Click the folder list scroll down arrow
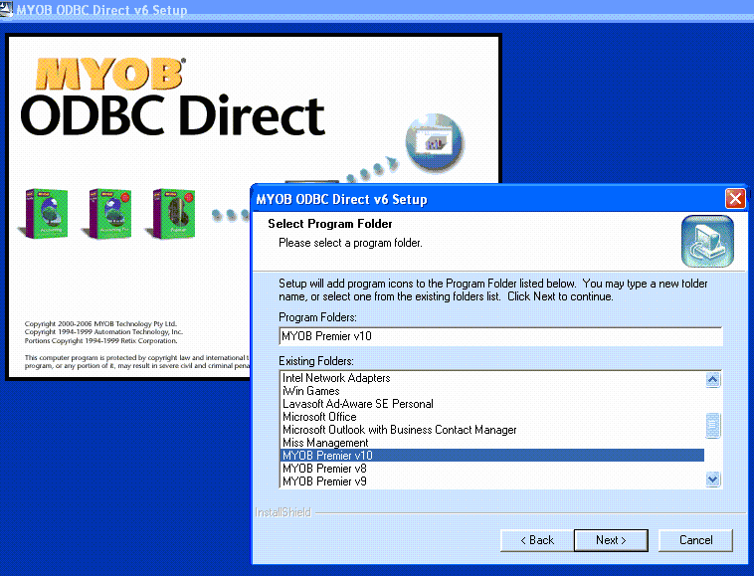Viewport: 754px width, 576px height. tap(712, 479)
